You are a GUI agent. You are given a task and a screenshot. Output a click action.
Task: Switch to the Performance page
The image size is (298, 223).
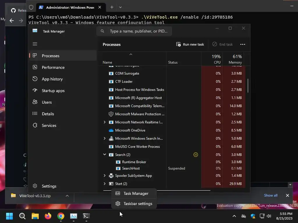coord(63,67)
